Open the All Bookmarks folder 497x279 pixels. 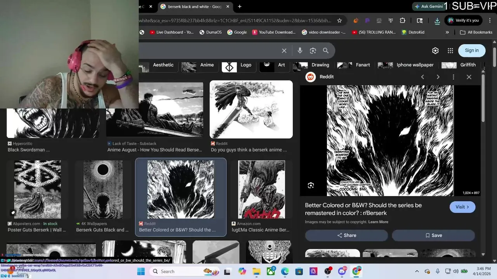pyautogui.click(x=476, y=32)
